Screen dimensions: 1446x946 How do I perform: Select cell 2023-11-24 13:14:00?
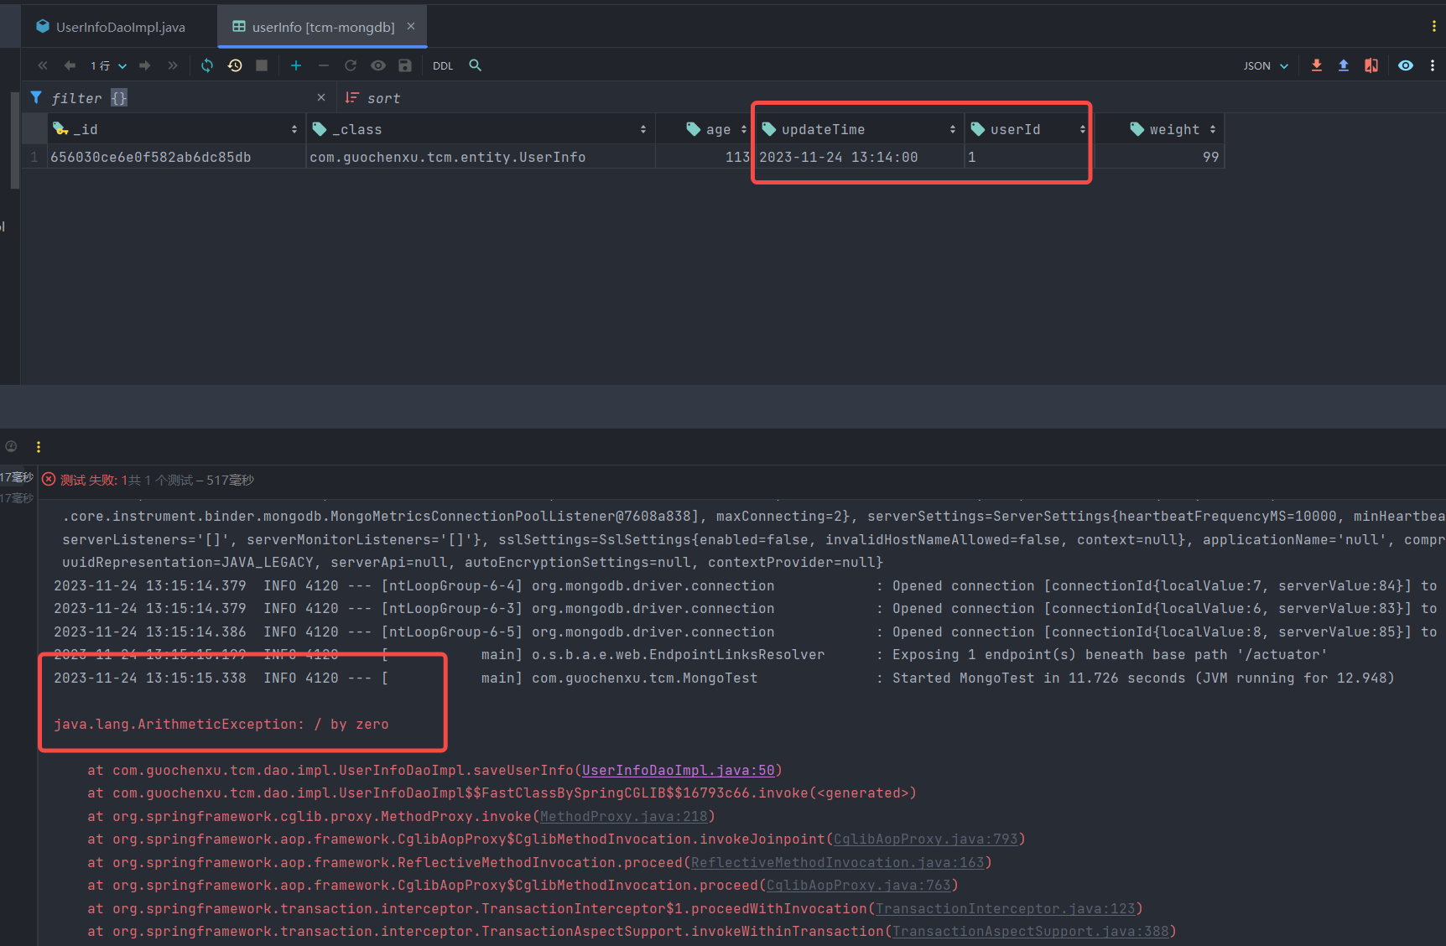(859, 157)
